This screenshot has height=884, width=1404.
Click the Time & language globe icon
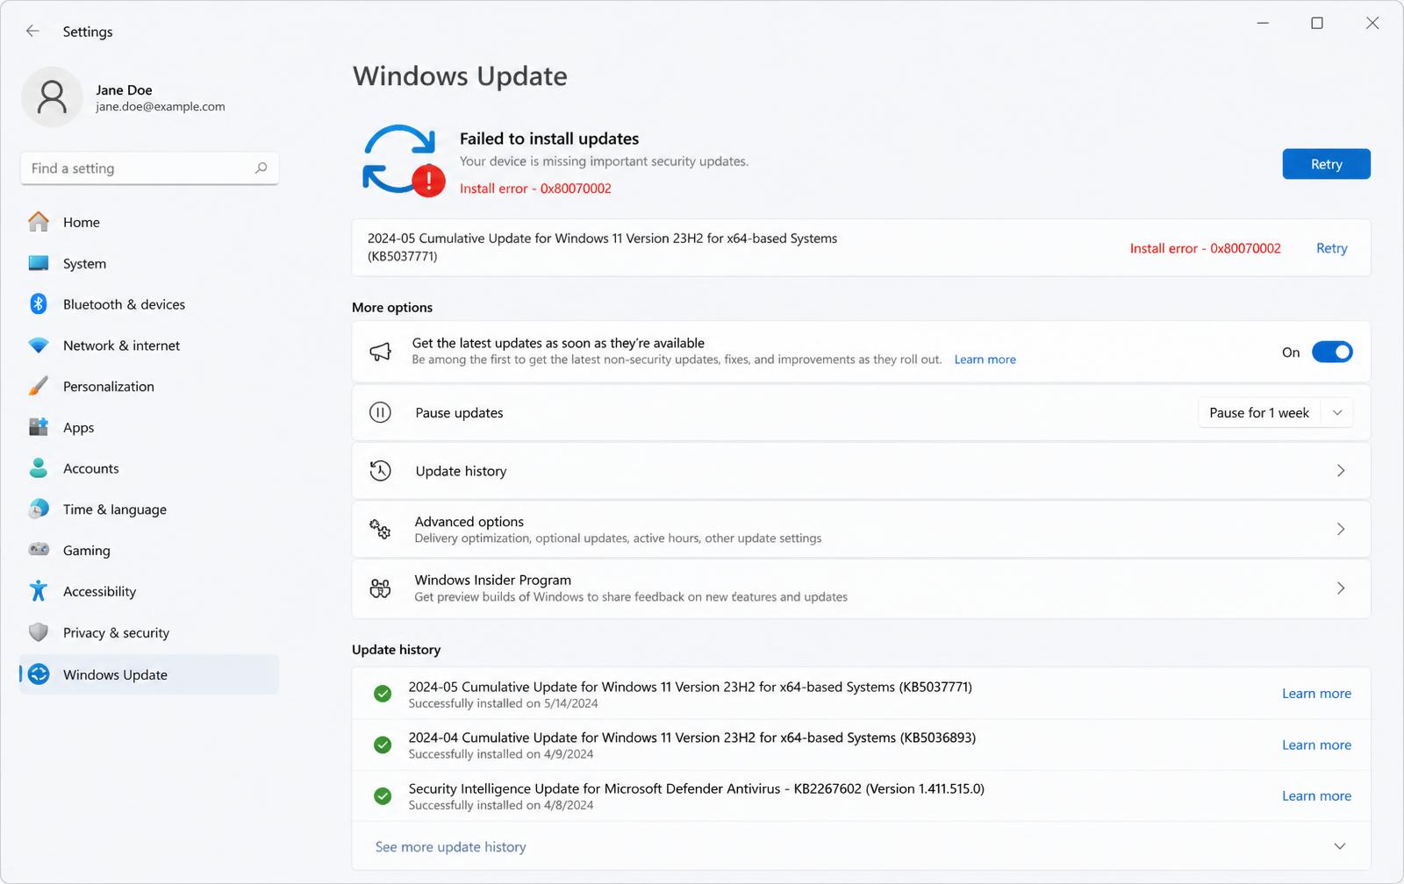(x=39, y=510)
